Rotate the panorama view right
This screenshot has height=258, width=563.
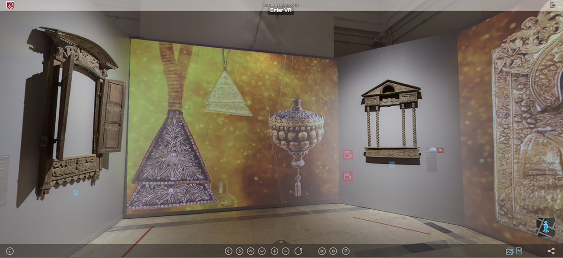point(240,251)
